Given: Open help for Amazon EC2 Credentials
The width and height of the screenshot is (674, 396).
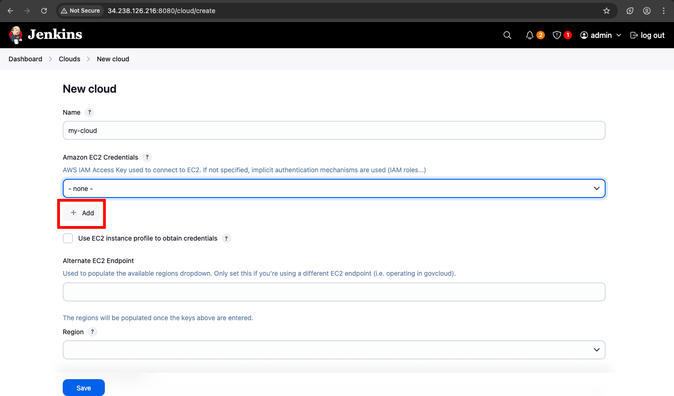Looking at the screenshot, I should tap(147, 157).
